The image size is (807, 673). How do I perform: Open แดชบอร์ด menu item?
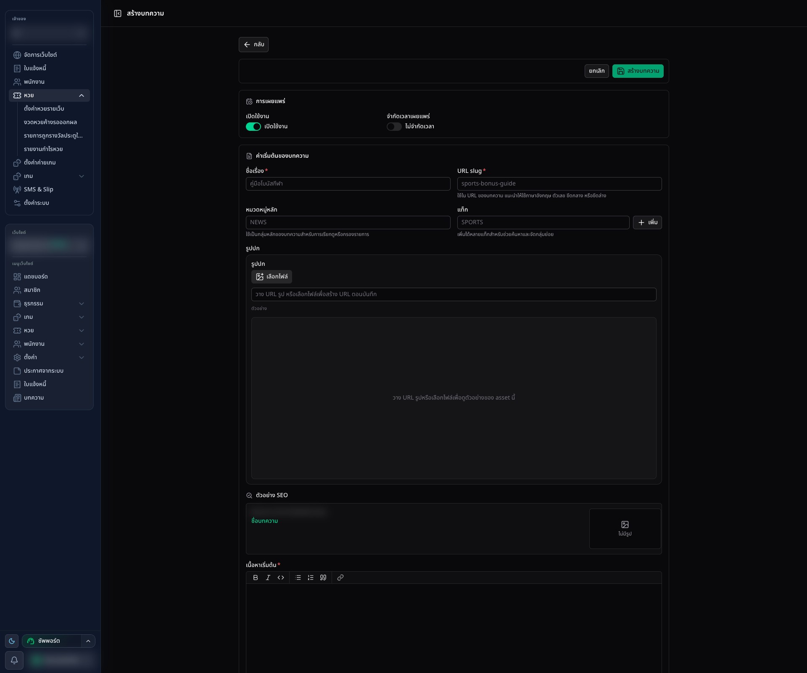pyautogui.click(x=49, y=277)
